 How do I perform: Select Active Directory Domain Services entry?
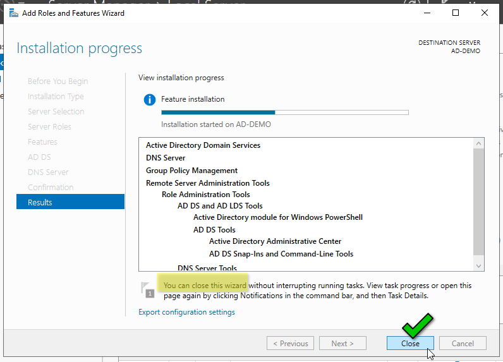[203, 145]
